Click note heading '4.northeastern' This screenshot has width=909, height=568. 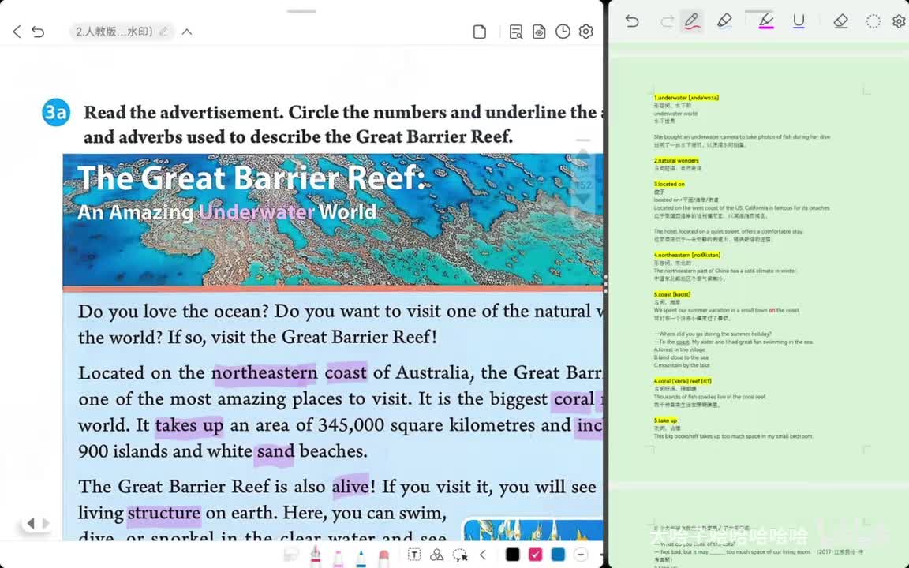point(687,255)
